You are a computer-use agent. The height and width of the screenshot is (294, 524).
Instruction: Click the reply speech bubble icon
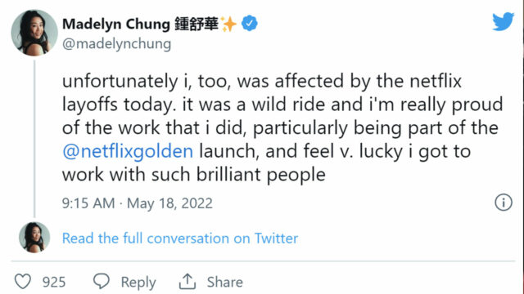tap(102, 281)
